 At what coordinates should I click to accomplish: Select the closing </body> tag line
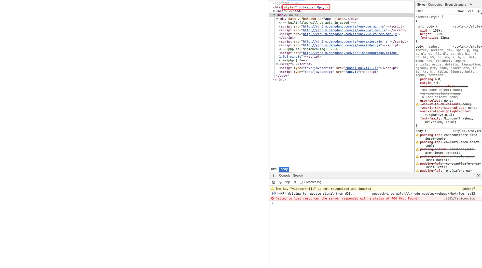click(x=282, y=76)
